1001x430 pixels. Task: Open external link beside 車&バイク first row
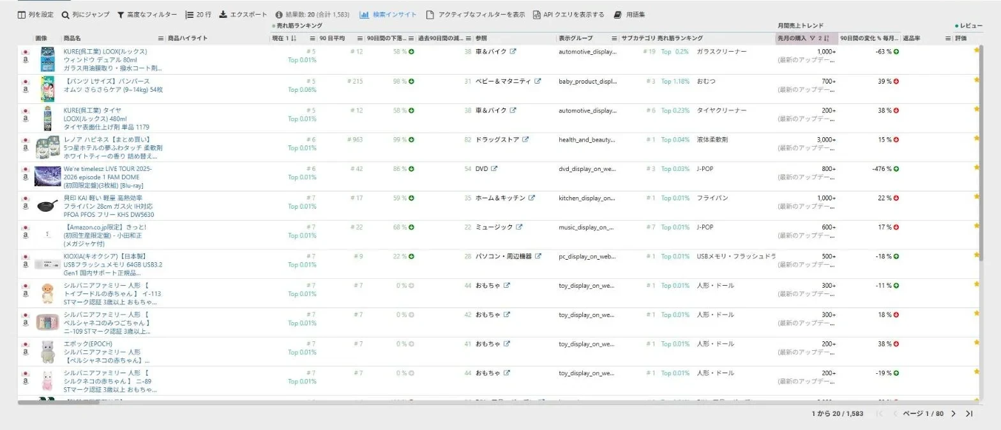tap(513, 52)
